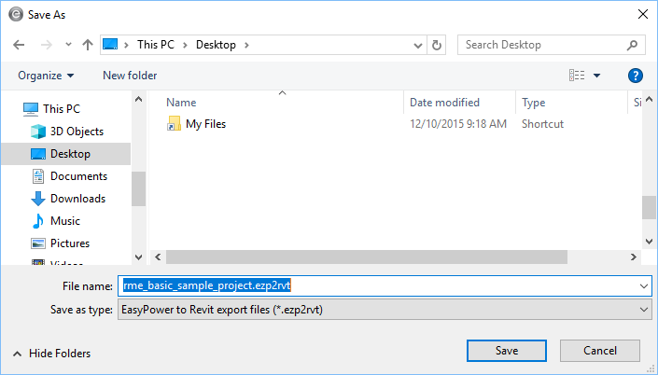Open Downloads folder in sidebar
This screenshot has width=658, height=375.
77,199
